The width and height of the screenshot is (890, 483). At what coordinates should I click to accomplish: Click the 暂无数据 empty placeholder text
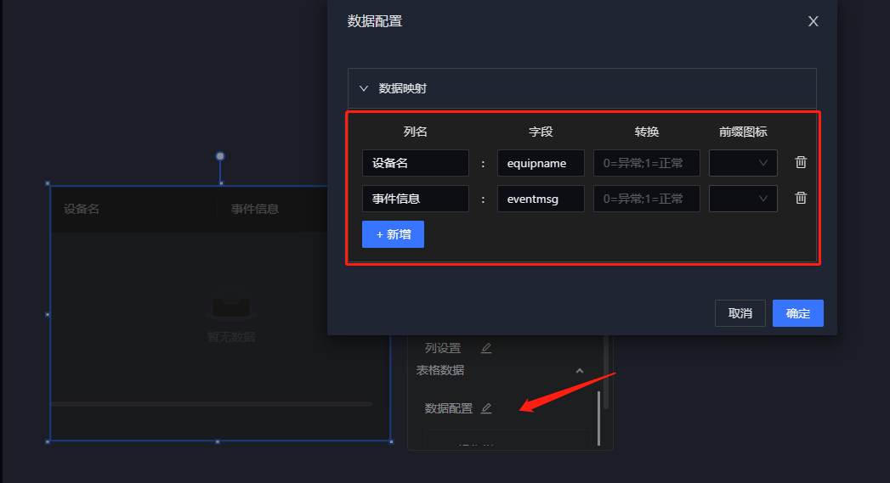231,337
